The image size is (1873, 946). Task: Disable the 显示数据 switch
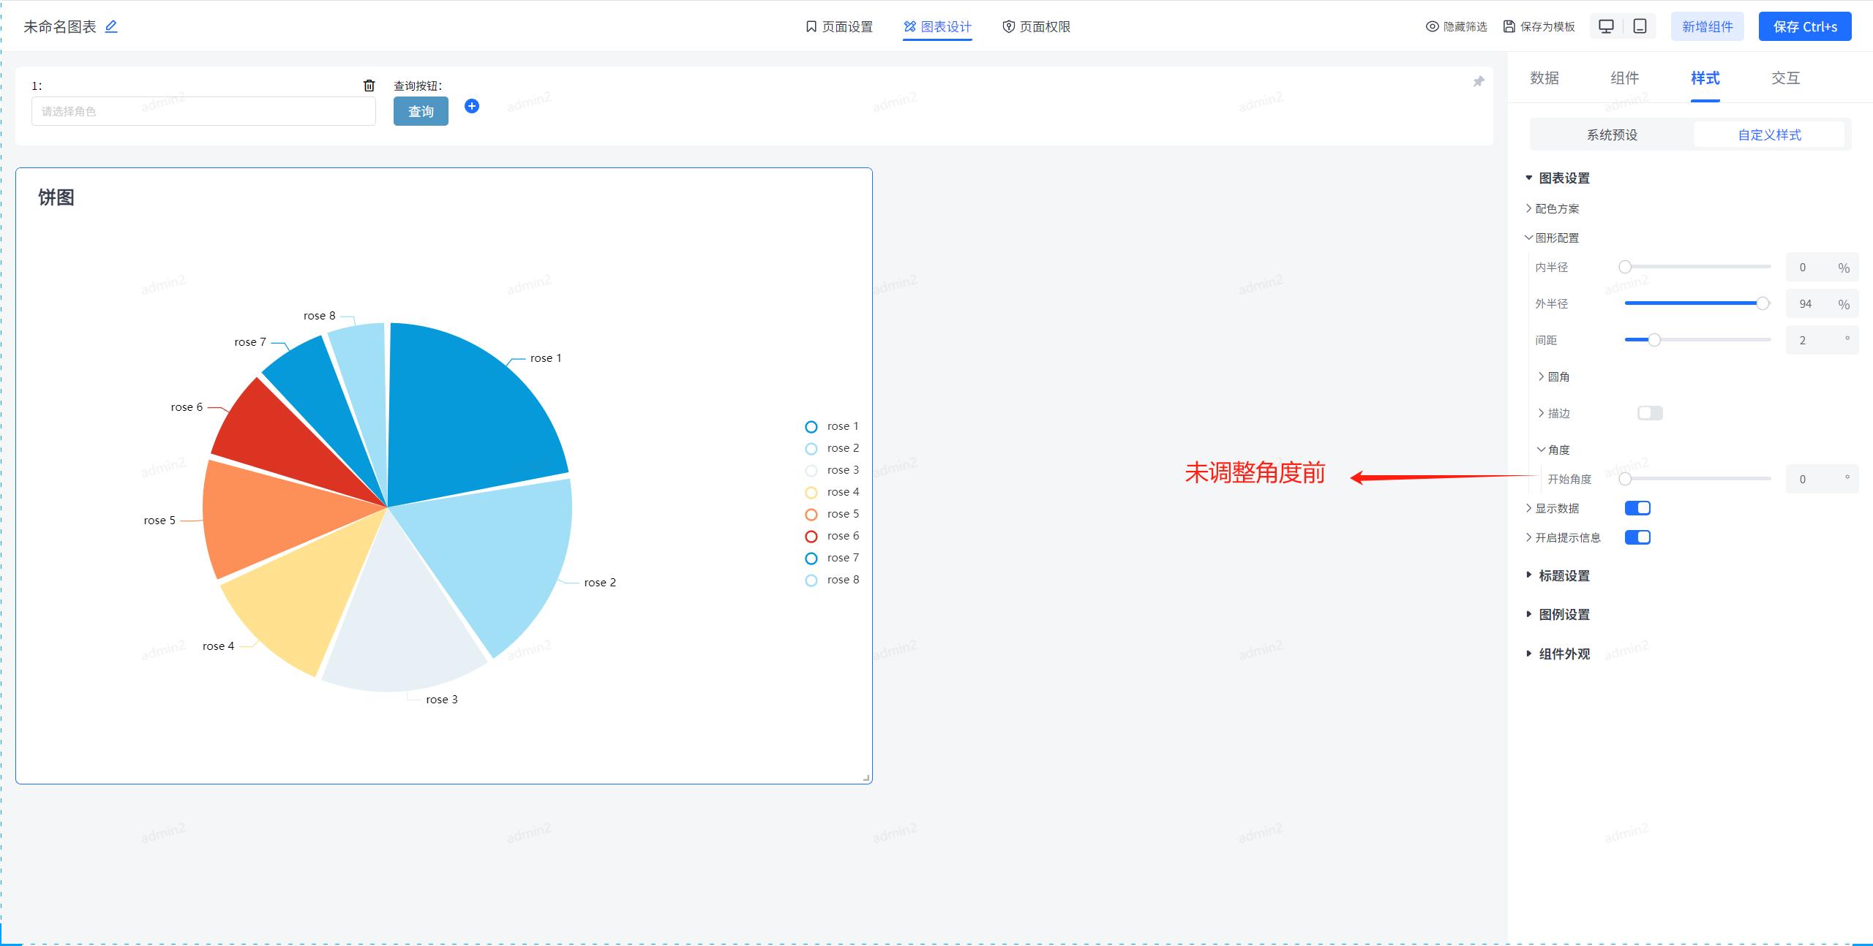pyautogui.click(x=1637, y=508)
